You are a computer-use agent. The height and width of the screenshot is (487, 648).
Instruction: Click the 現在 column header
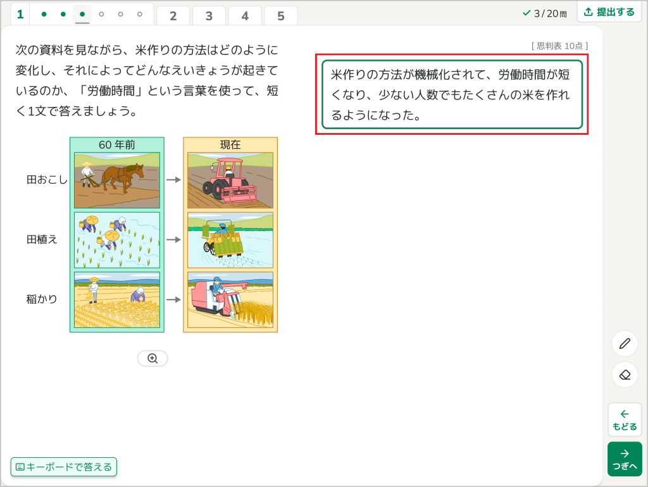coord(230,144)
